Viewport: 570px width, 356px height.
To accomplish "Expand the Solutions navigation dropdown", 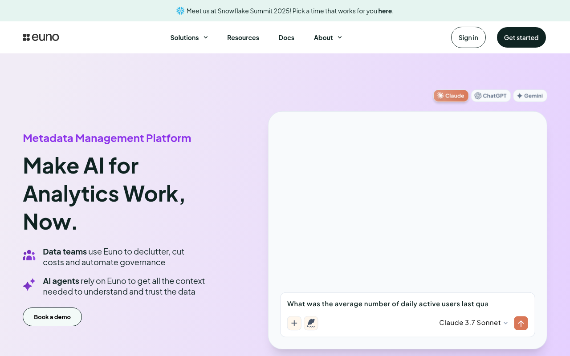I will tap(189, 37).
